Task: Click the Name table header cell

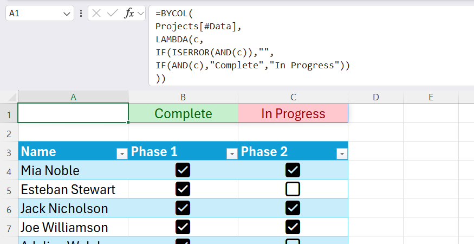Action: [x=73, y=151]
